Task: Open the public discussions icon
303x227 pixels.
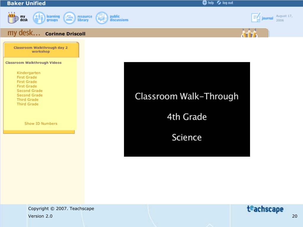Action: [x=102, y=18]
